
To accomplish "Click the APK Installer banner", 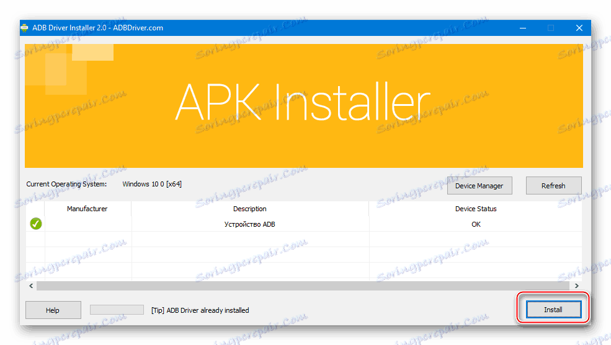I will [304, 106].
